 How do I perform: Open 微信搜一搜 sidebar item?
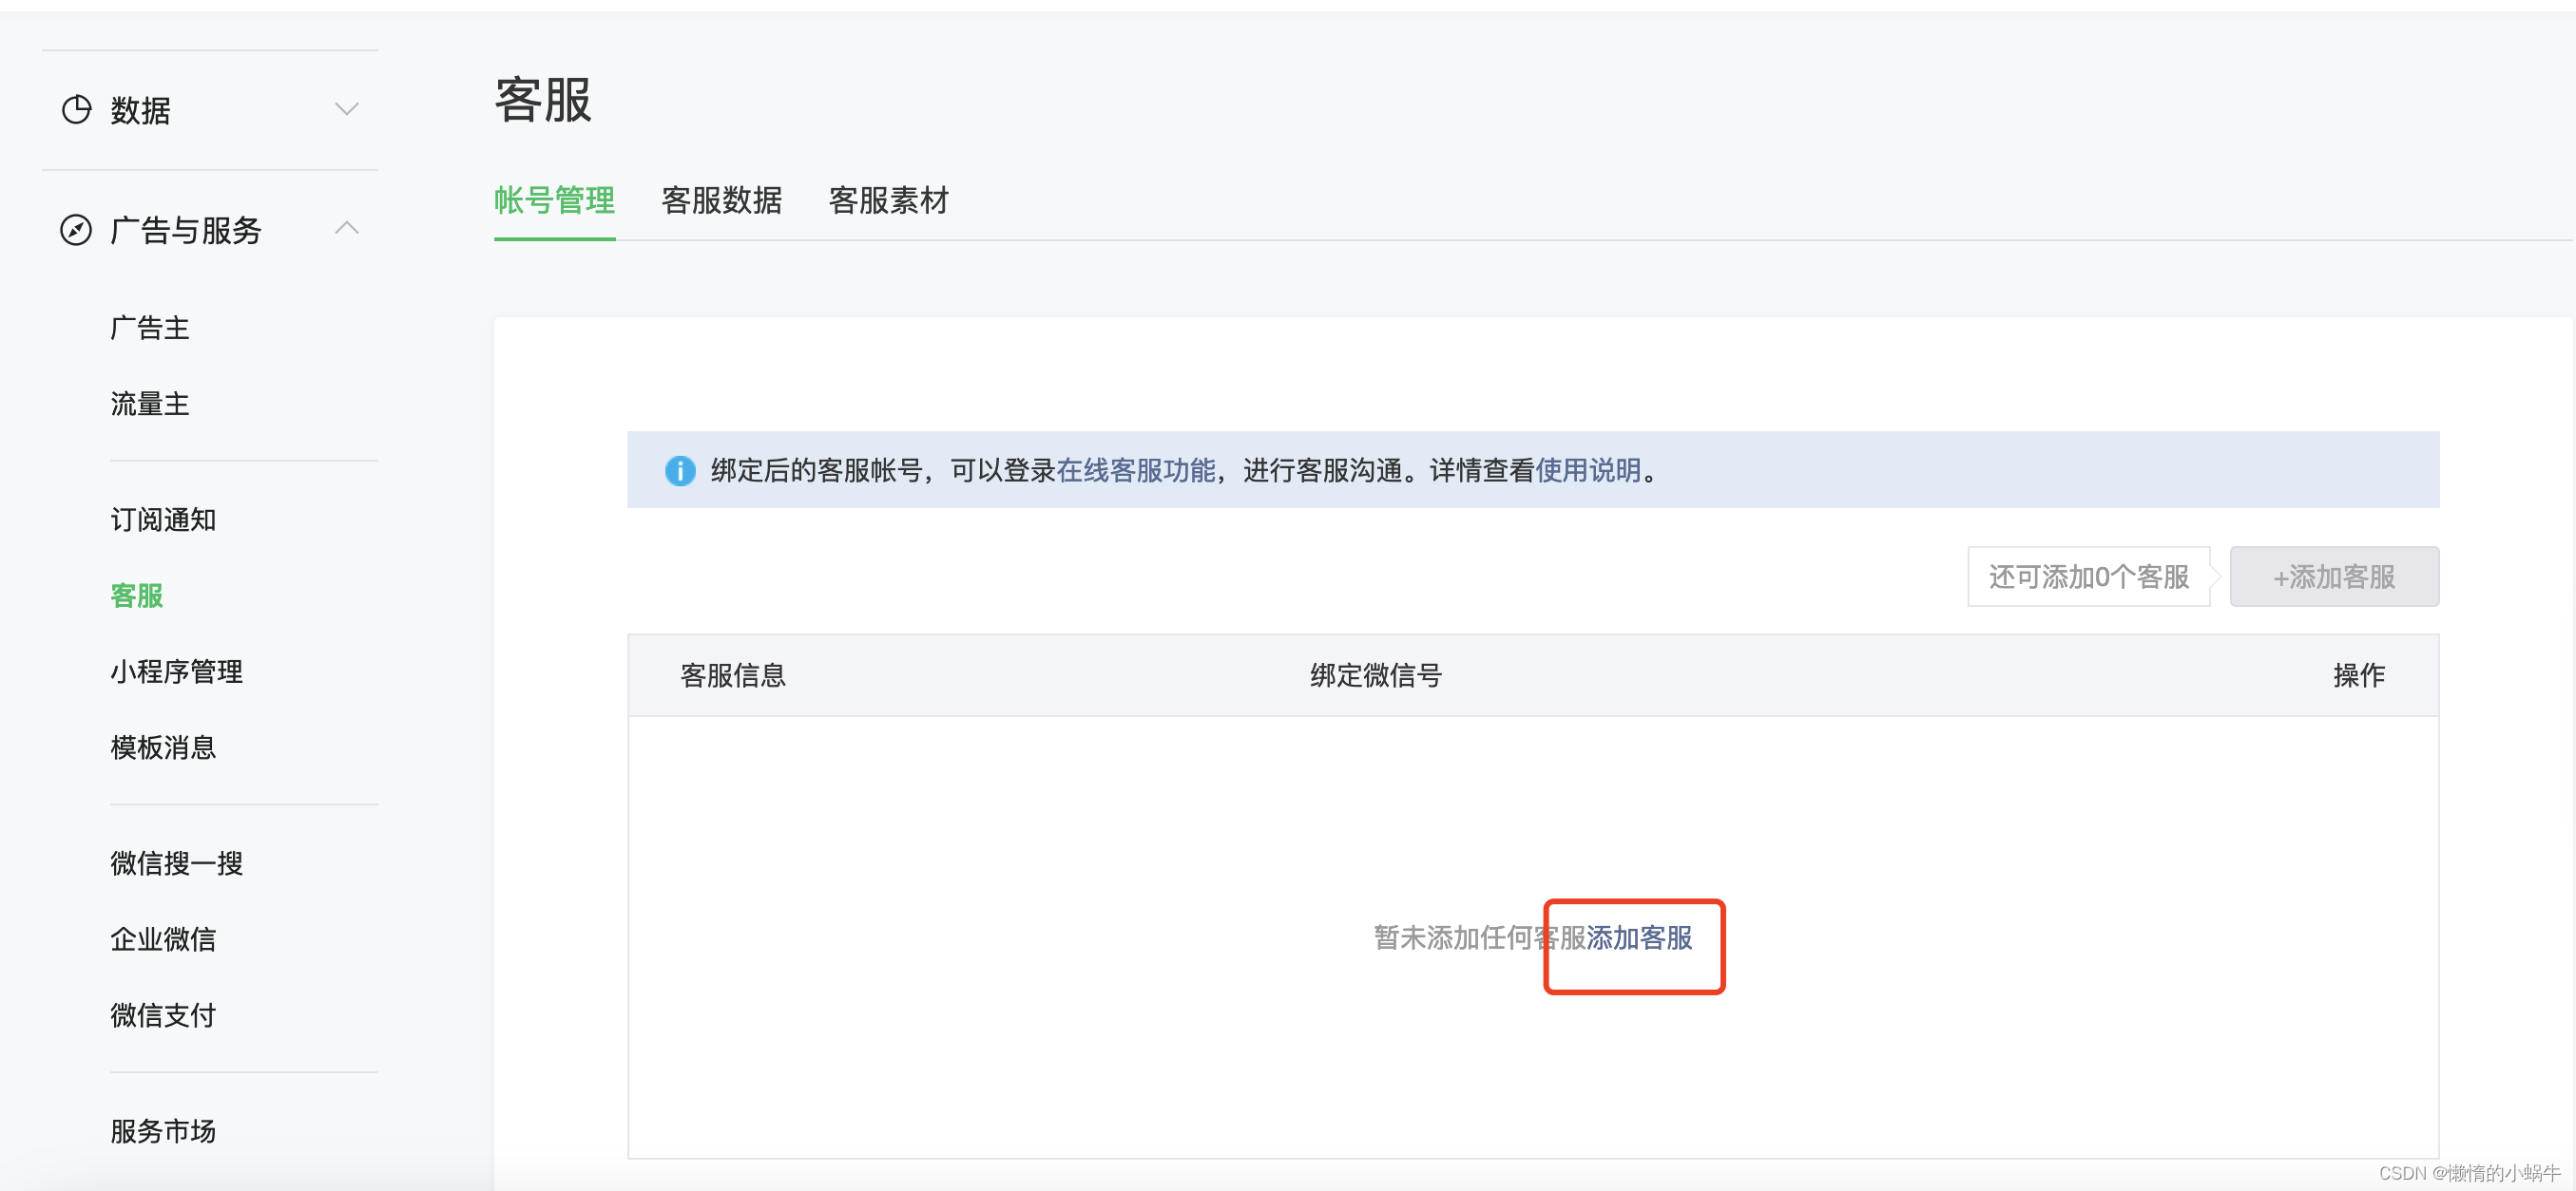[176, 863]
